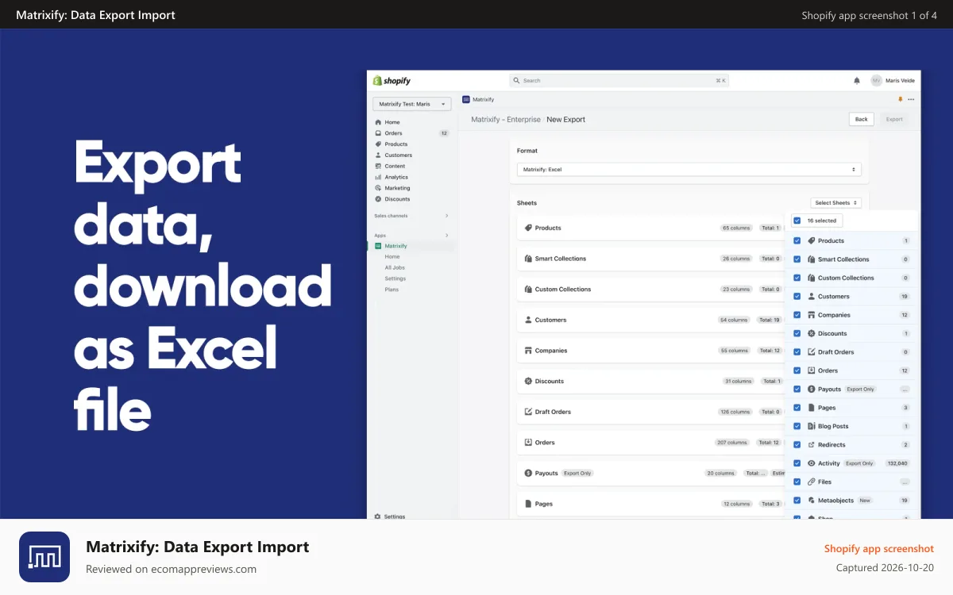
Task: Click the Matrixify app icon in the header
Action: 465,99
